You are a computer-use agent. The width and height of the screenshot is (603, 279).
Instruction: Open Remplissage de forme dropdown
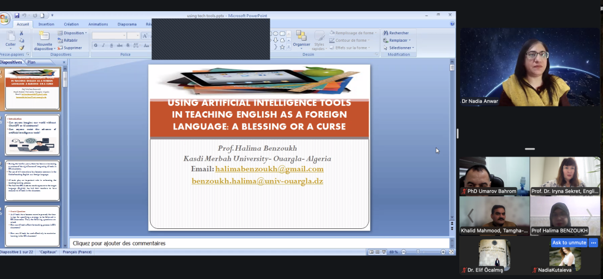pos(353,33)
